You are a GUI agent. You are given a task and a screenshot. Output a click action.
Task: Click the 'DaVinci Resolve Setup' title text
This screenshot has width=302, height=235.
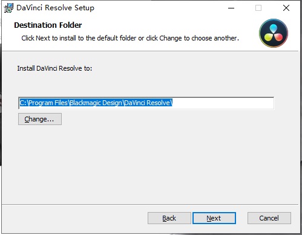[55, 8]
